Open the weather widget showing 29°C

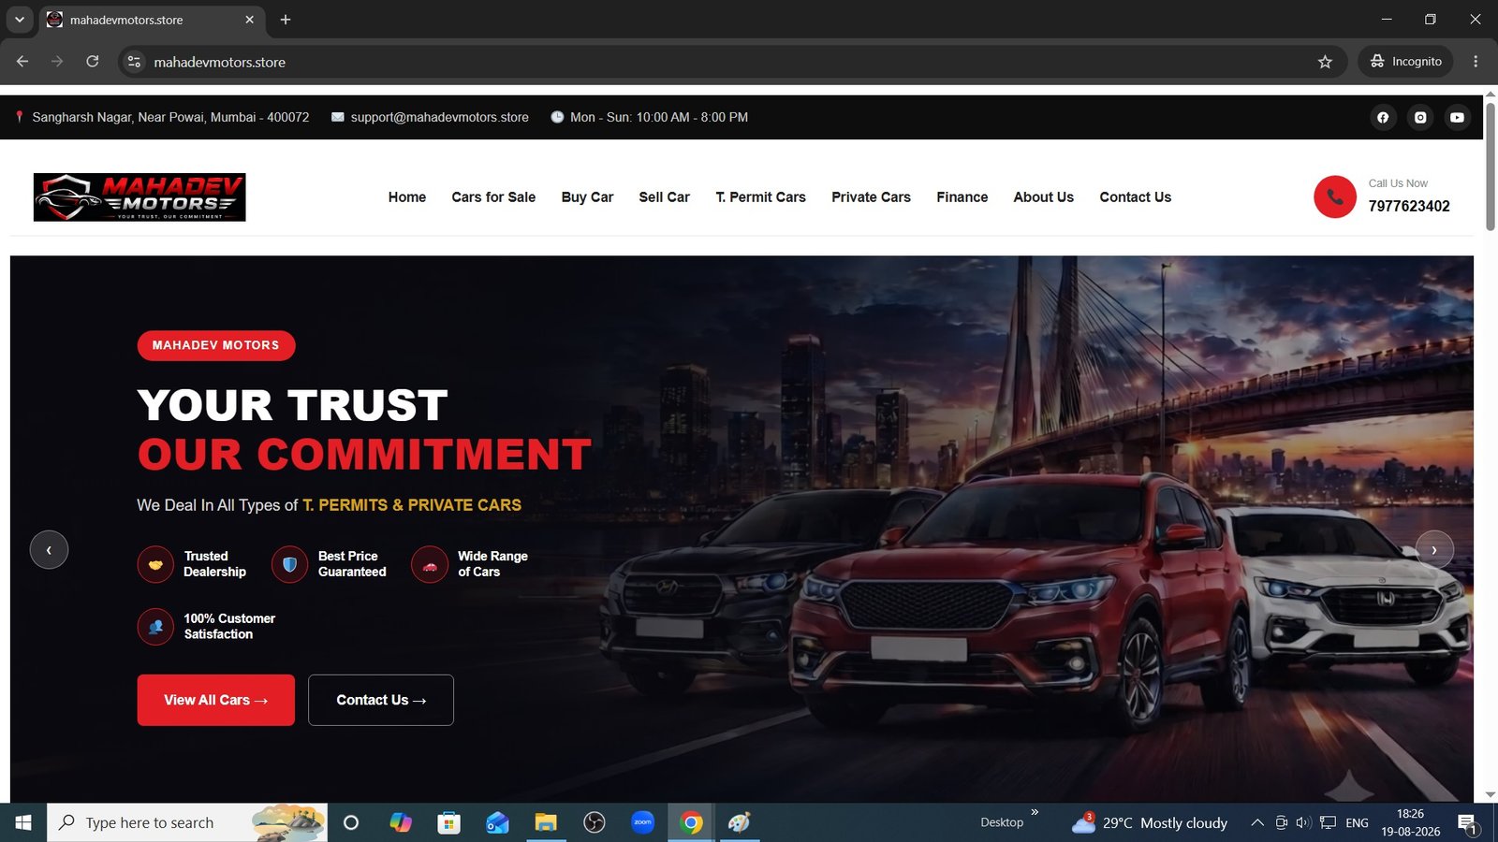click(x=1150, y=822)
